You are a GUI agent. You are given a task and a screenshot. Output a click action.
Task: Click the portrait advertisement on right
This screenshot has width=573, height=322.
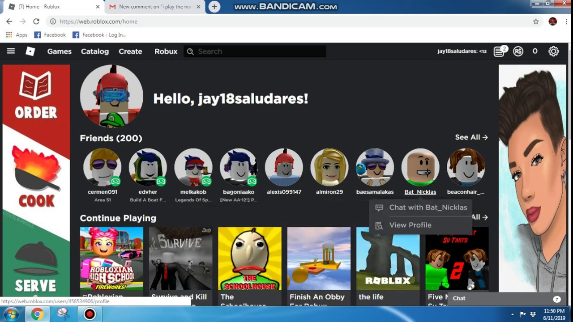pos(532,179)
